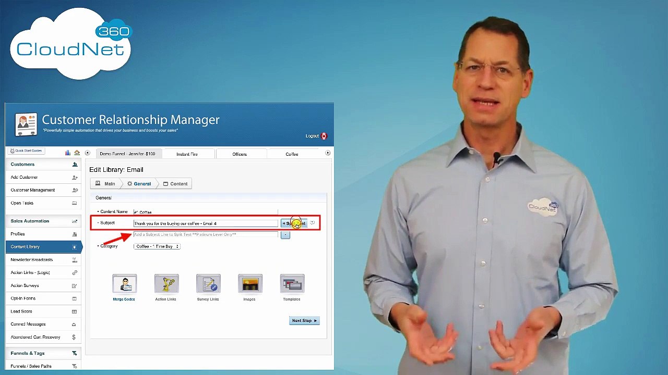Click the Profiles sidebar icon

pos(75,234)
